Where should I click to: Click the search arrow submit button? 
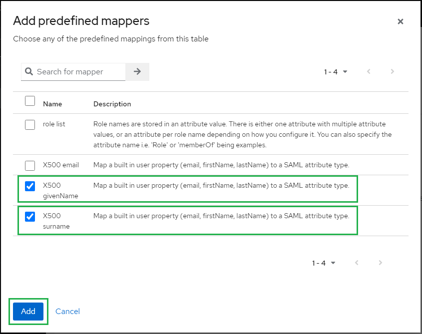coord(137,71)
